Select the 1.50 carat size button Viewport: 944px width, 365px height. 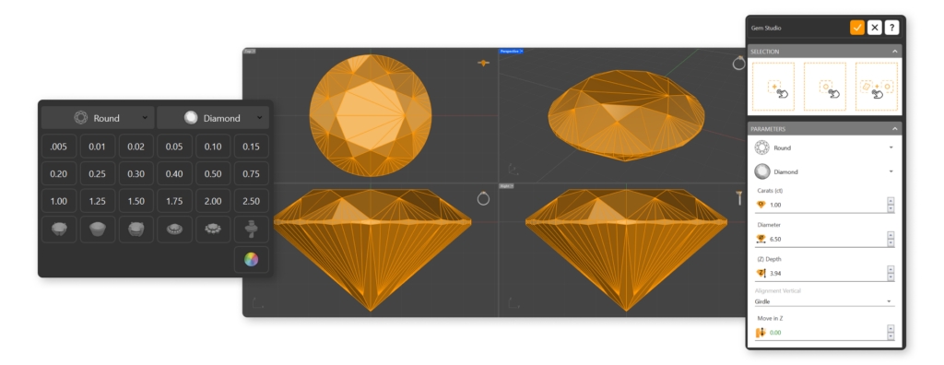[x=136, y=201]
